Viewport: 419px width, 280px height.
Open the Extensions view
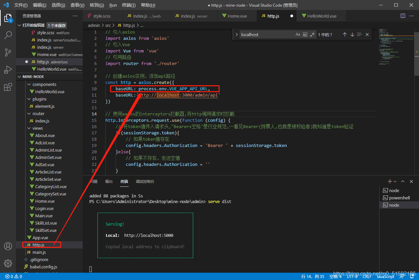[x=8, y=87]
